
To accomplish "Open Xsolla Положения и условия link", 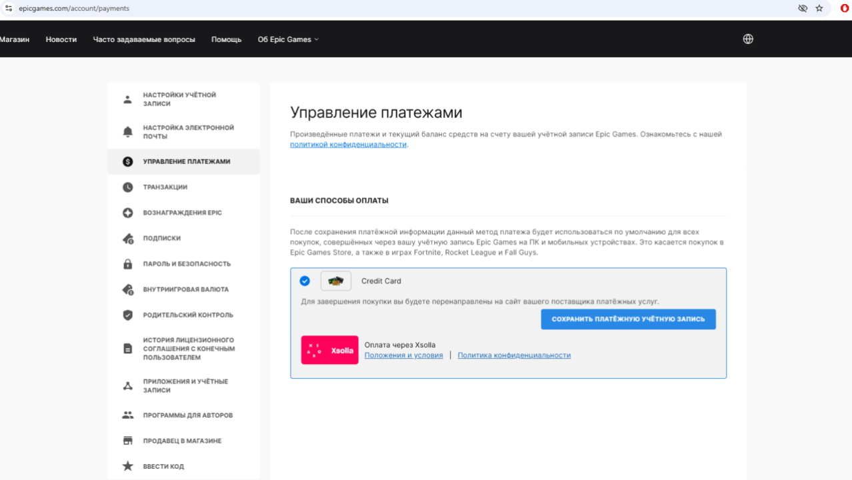I will pos(403,355).
